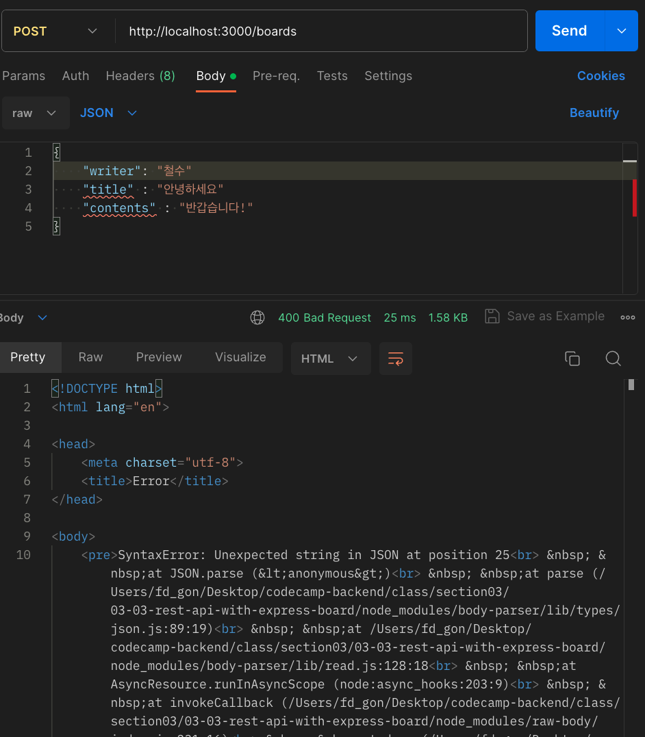Open search in response with magnifier icon
This screenshot has width=645, height=737.
pos(613,359)
